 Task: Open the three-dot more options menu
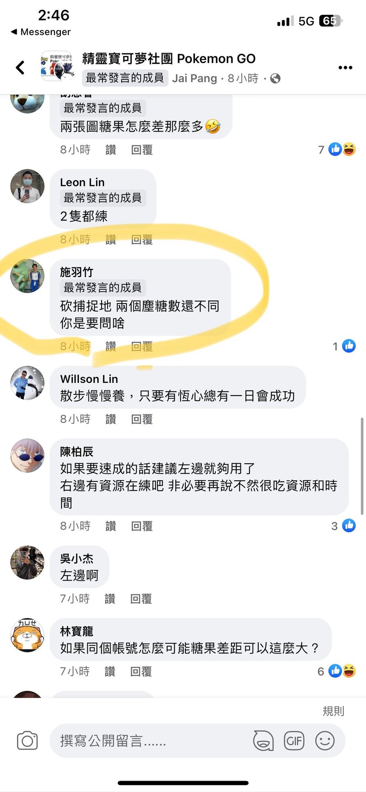[345, 67]
